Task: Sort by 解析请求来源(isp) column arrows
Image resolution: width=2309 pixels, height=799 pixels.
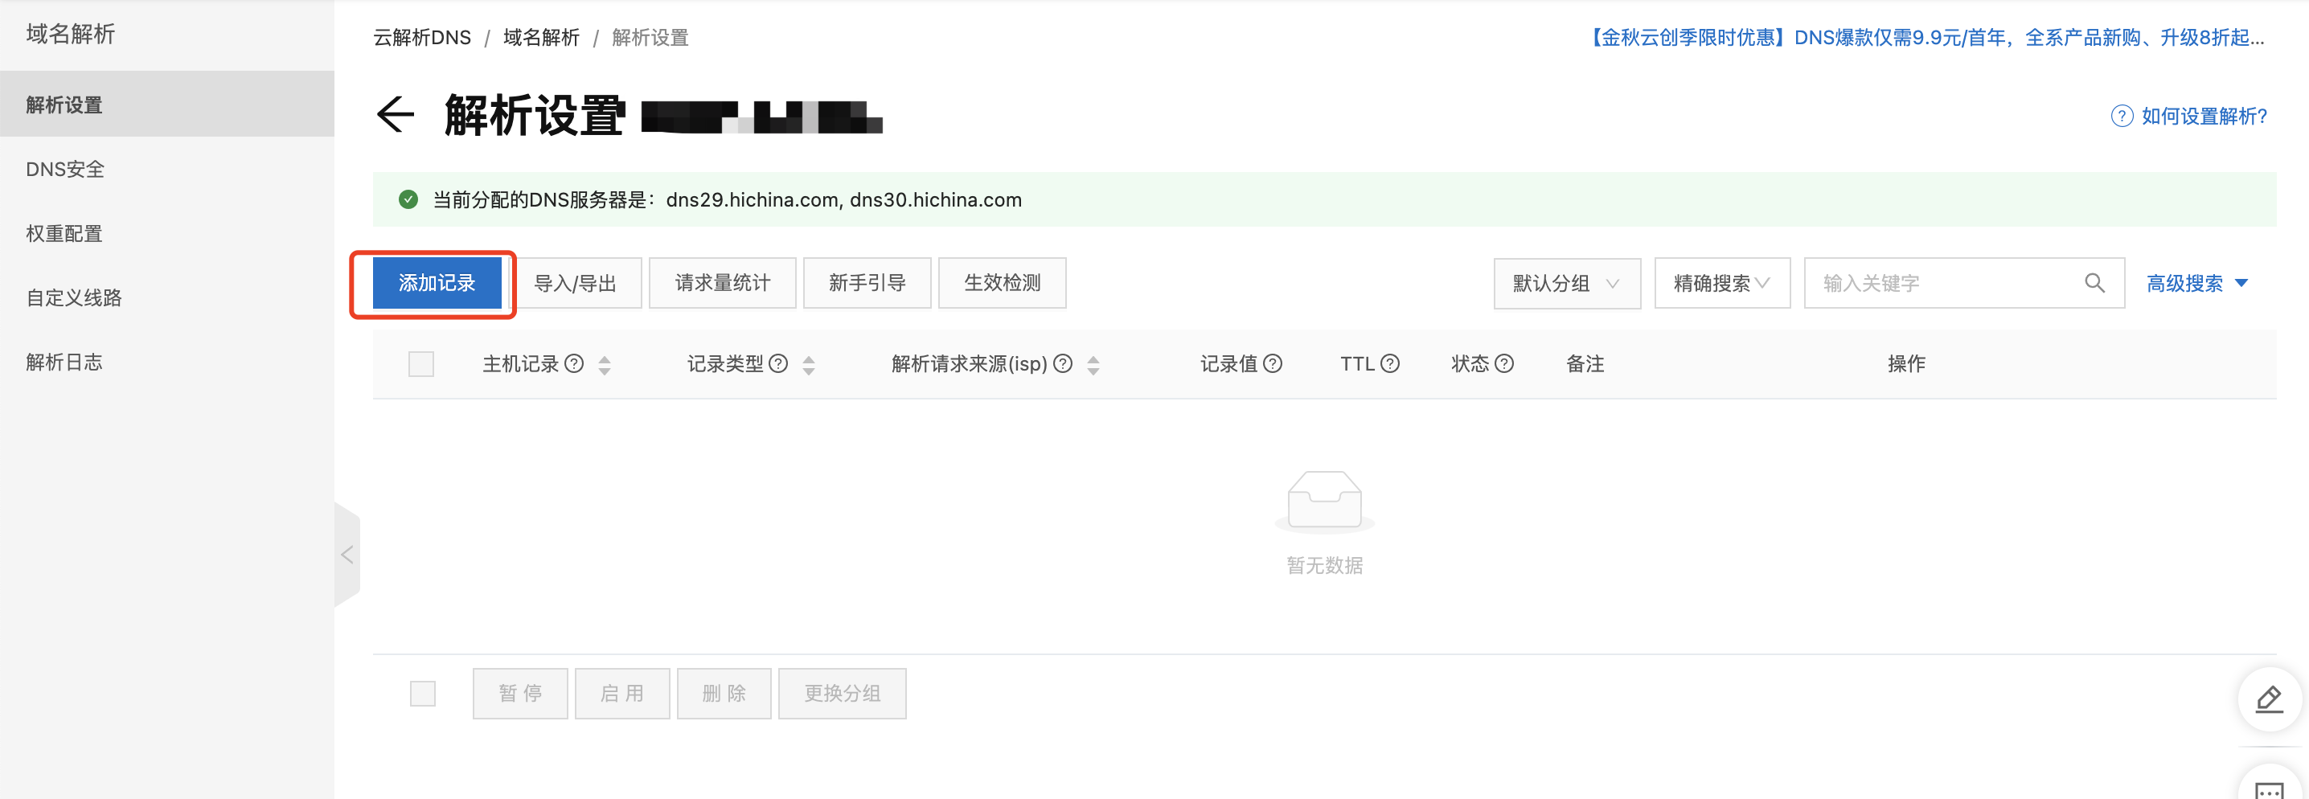Action: click(1093, 365)
